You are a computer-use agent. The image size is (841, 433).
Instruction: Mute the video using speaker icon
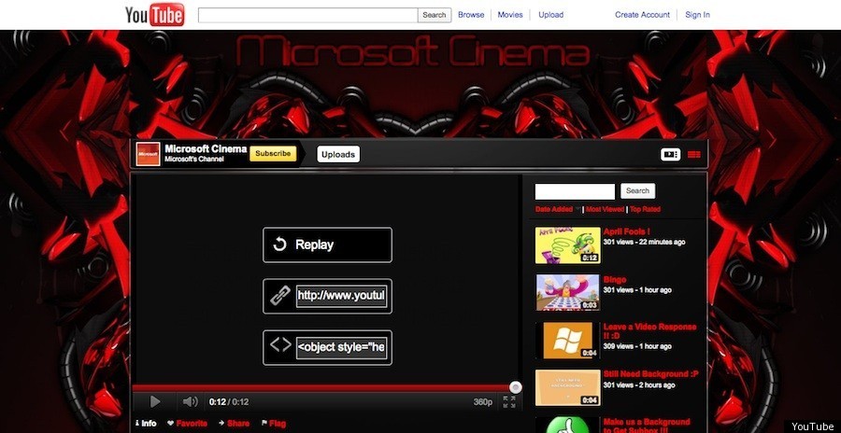tap(190, 401)
